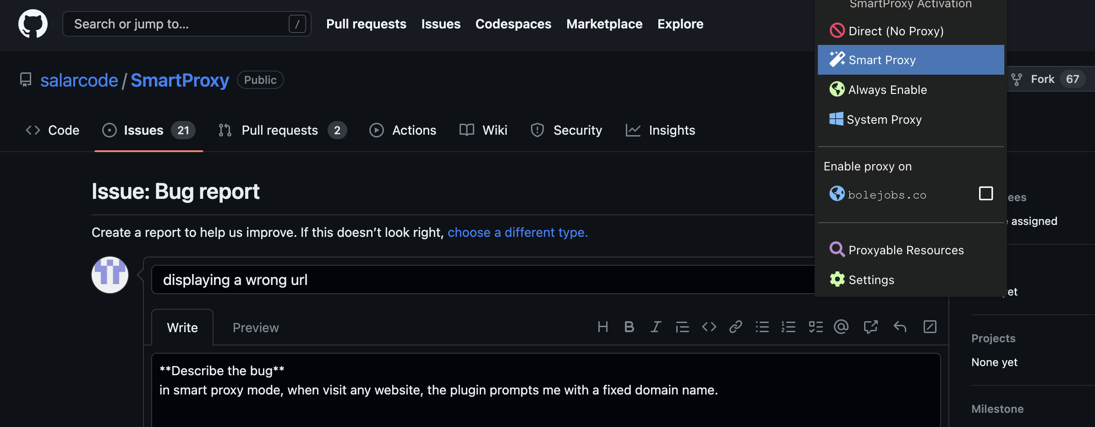
Task: Enable proxy for bolejobs.co checkbox
Action: [986, 193]
